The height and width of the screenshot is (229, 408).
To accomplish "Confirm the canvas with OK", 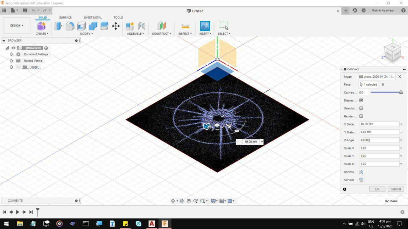I will [x=377, y=189].
